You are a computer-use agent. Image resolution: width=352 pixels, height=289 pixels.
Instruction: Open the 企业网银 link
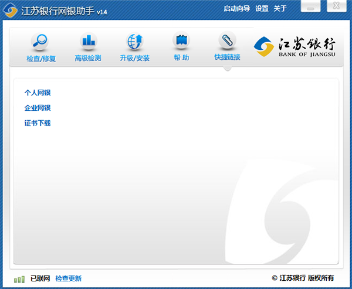coord(38,108)
